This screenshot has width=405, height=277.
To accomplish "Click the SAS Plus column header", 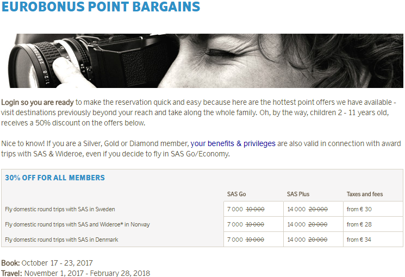I will tap(298, 194).
